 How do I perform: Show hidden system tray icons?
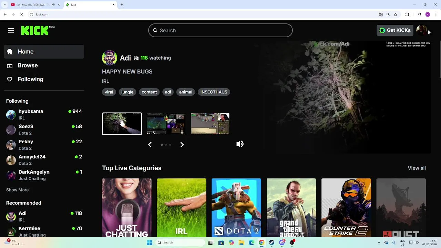[x=379, y=242]
